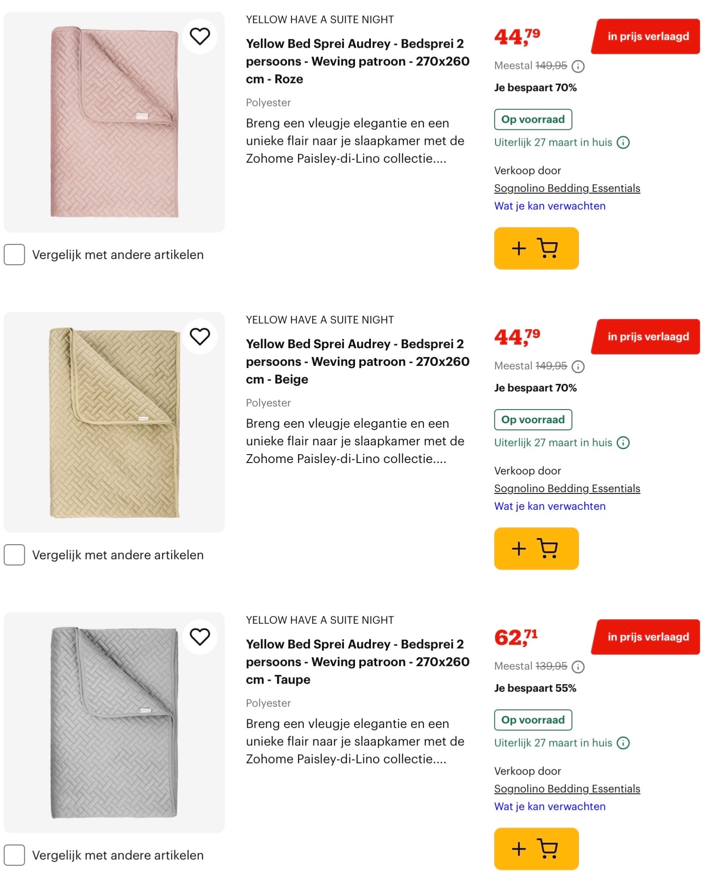Viewport: 714px width, 892px height.
Task: Click 'Wat je kan verwachten' for Beige item
Action: (x=549, y=506)
